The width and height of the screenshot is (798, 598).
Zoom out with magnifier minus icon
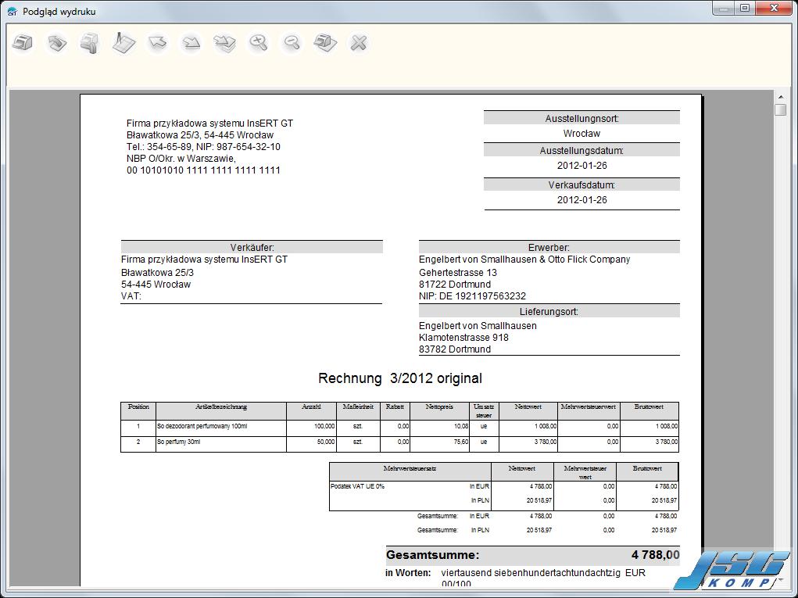pyautogui.click(x=292, y=43)
